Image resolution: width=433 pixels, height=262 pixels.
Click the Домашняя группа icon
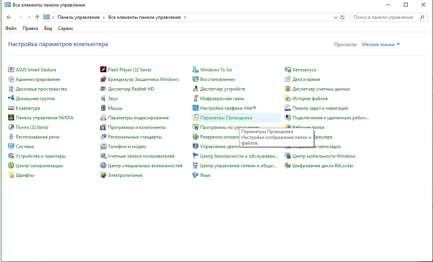click(x=11, y=99)
